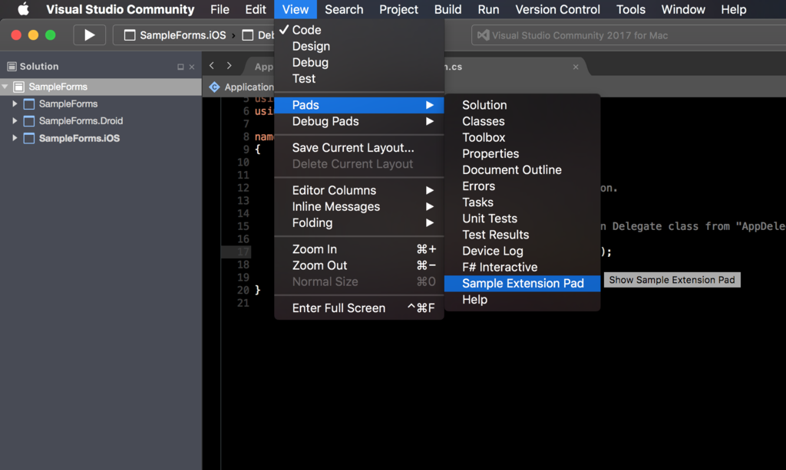Switch to the Debug layout

coord(359,62)
